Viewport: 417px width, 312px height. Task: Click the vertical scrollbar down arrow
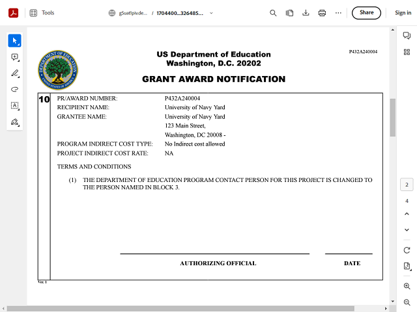pos(393,302)
